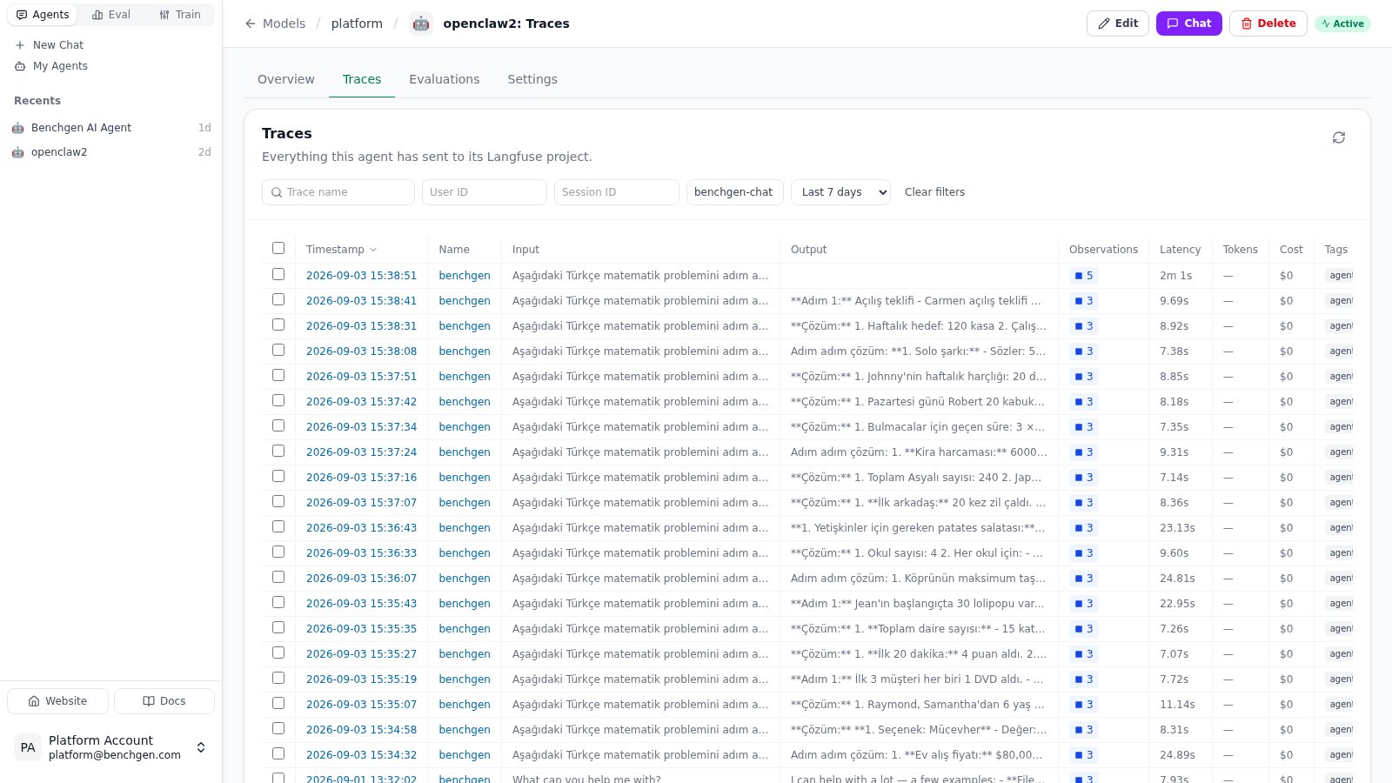The width and height of the screenshot is (1392, 783).
Task: Click the refresh traces icon
Action: point(1339,137)
